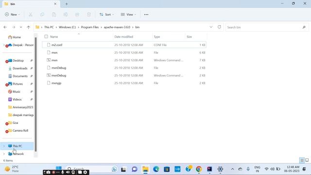Launch Google Chrome from taskbar
Image resolution: width=311 pixels, height=175 pixels.
pos(199,169)
